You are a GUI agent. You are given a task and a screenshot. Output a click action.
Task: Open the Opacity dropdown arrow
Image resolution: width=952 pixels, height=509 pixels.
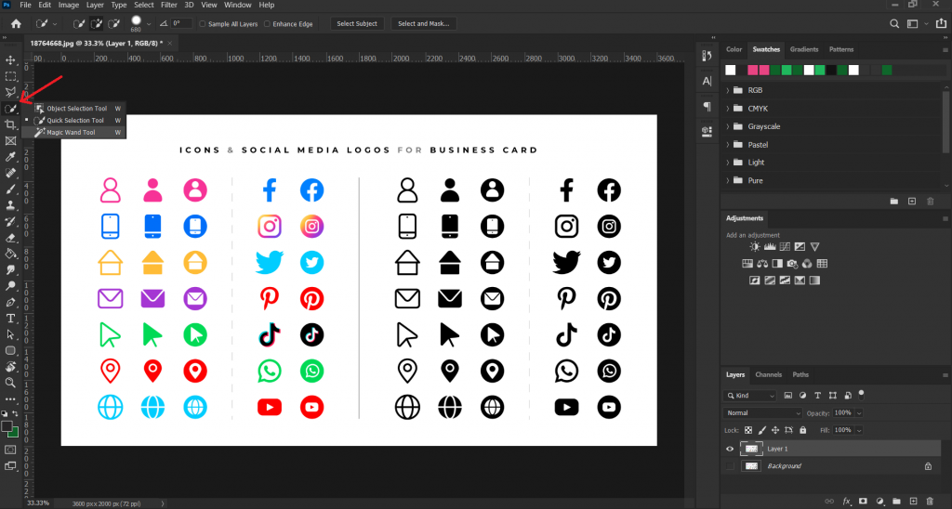[x=859, y=413]
